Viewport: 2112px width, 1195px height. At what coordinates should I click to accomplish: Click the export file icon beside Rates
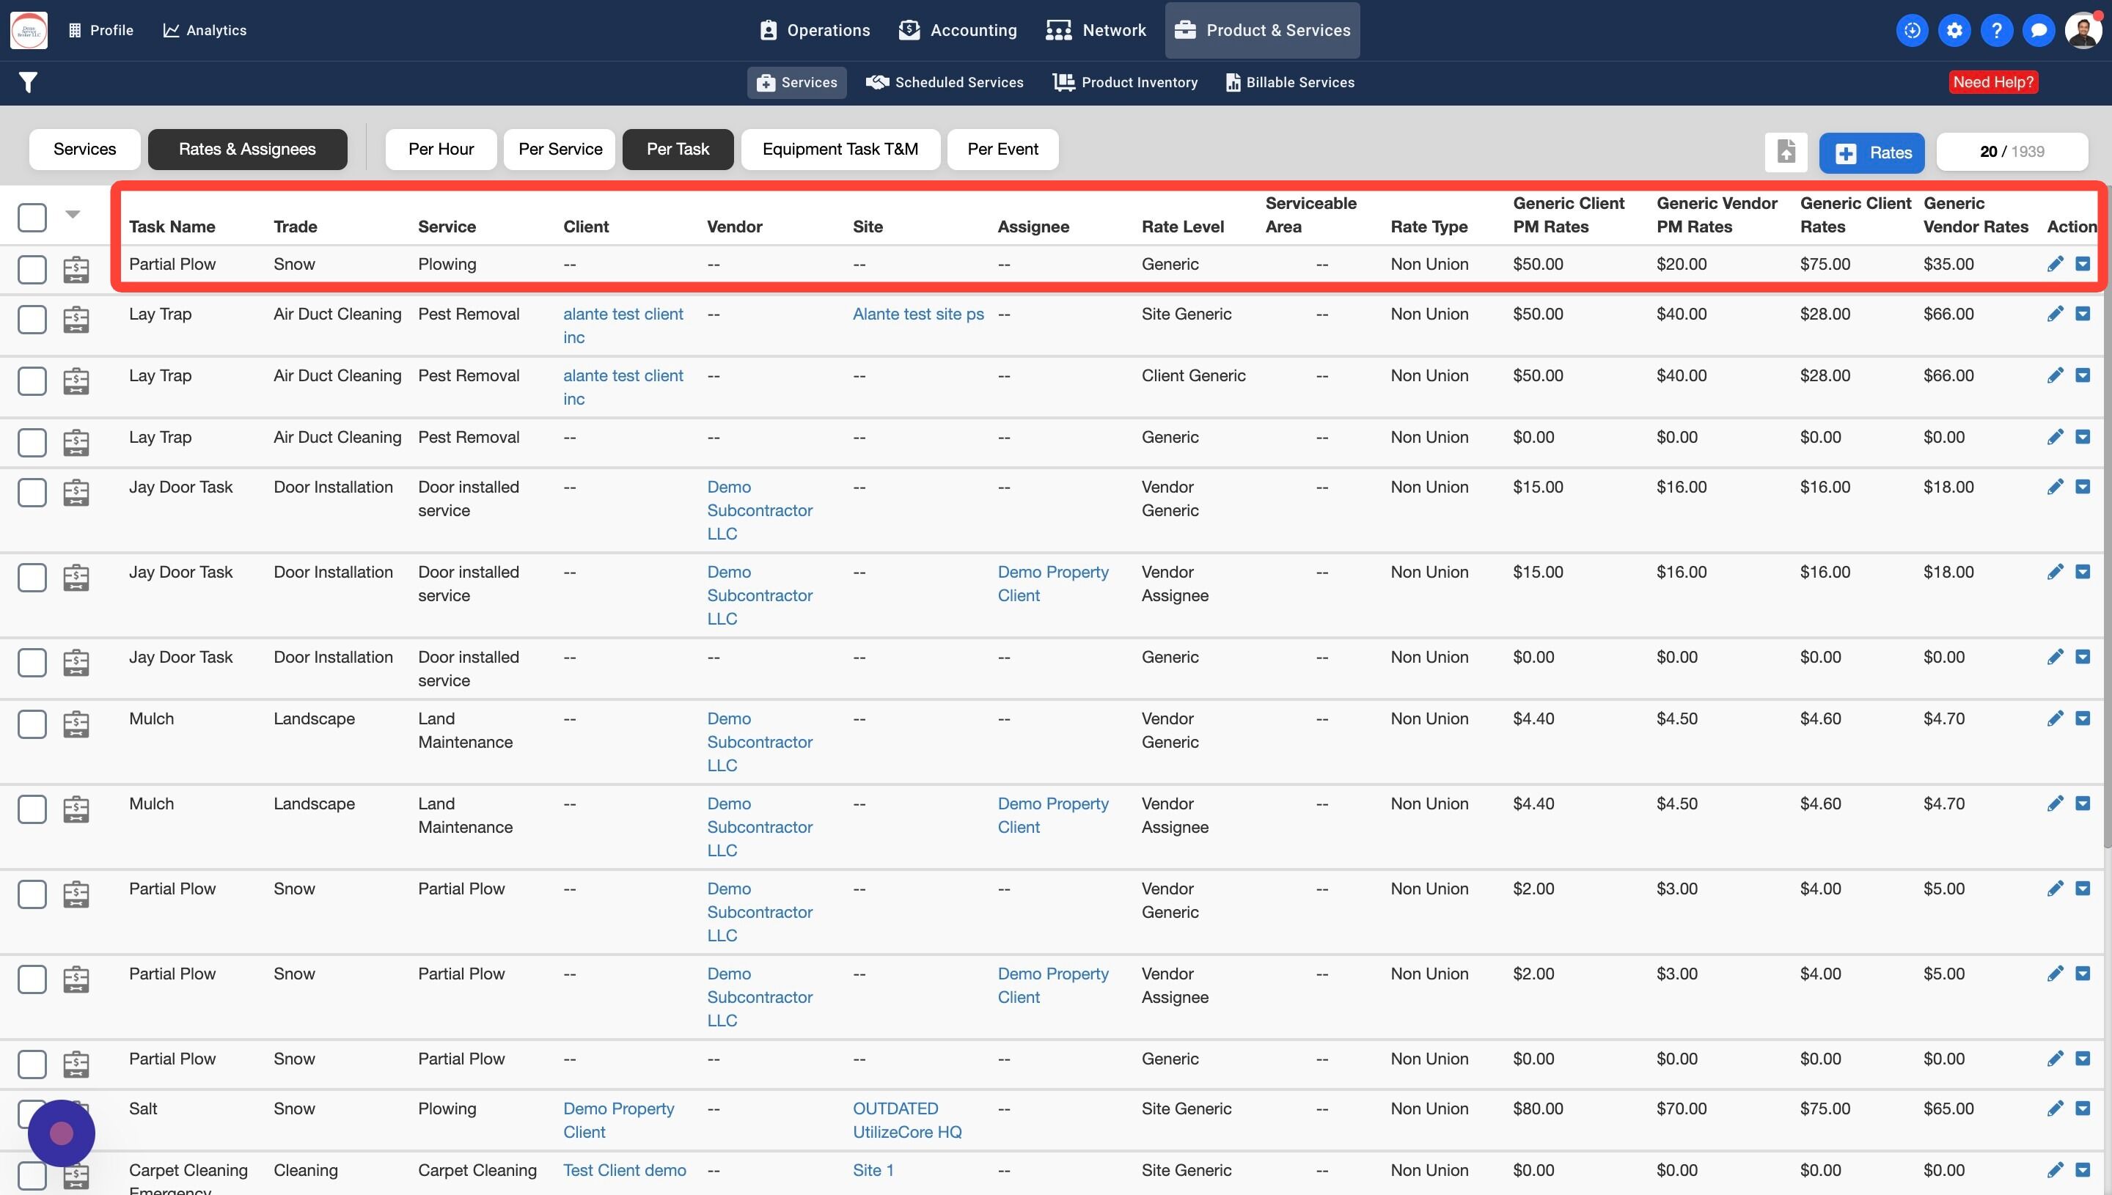[1786, 152]
